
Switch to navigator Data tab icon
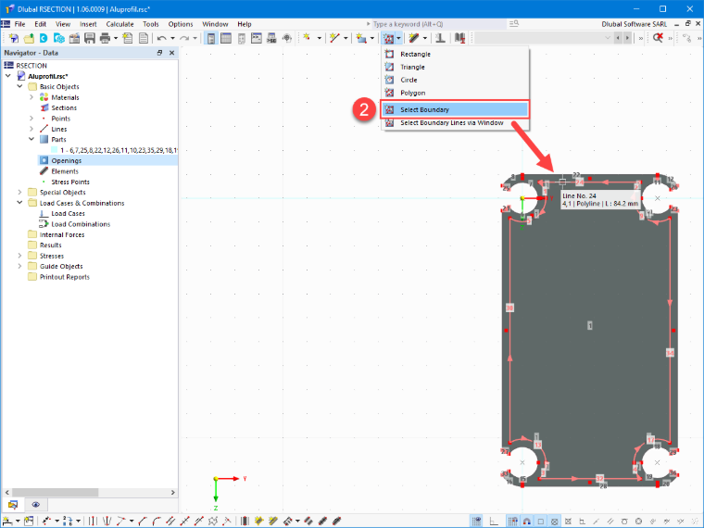13,505
